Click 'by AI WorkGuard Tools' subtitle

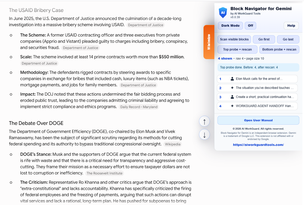click(x=245, y=13)
